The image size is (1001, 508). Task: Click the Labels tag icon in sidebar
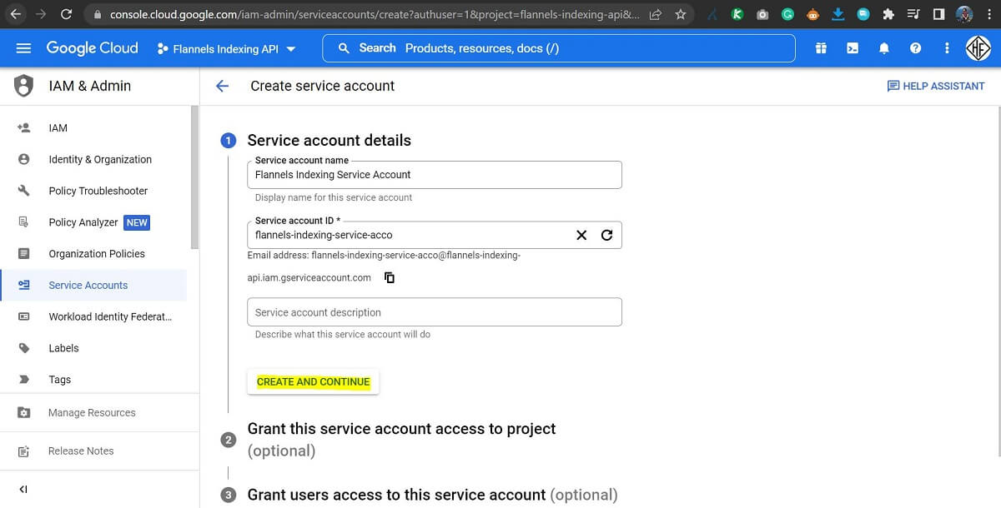click(x=23, y=348)
